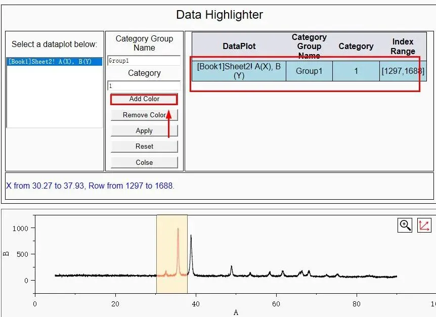Select the table cell containing Group1
436x317 pixels.
[x=309, y=71]
